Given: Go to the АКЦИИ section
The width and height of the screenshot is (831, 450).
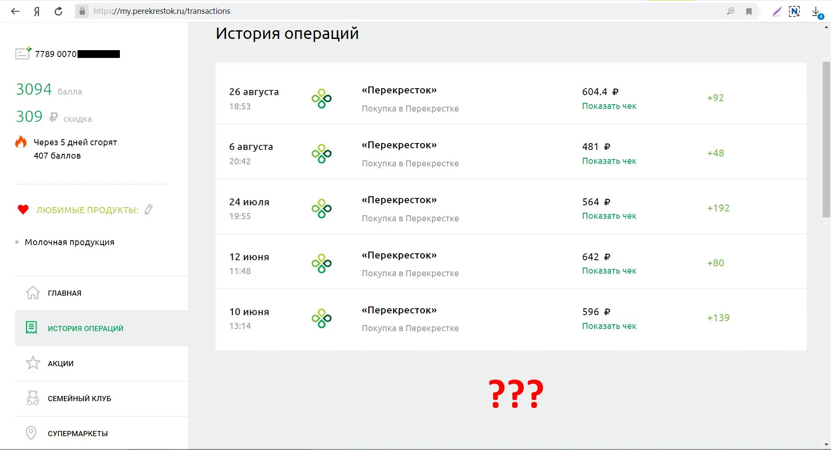Looking at the screenshot, I should (x=102, y=364).
